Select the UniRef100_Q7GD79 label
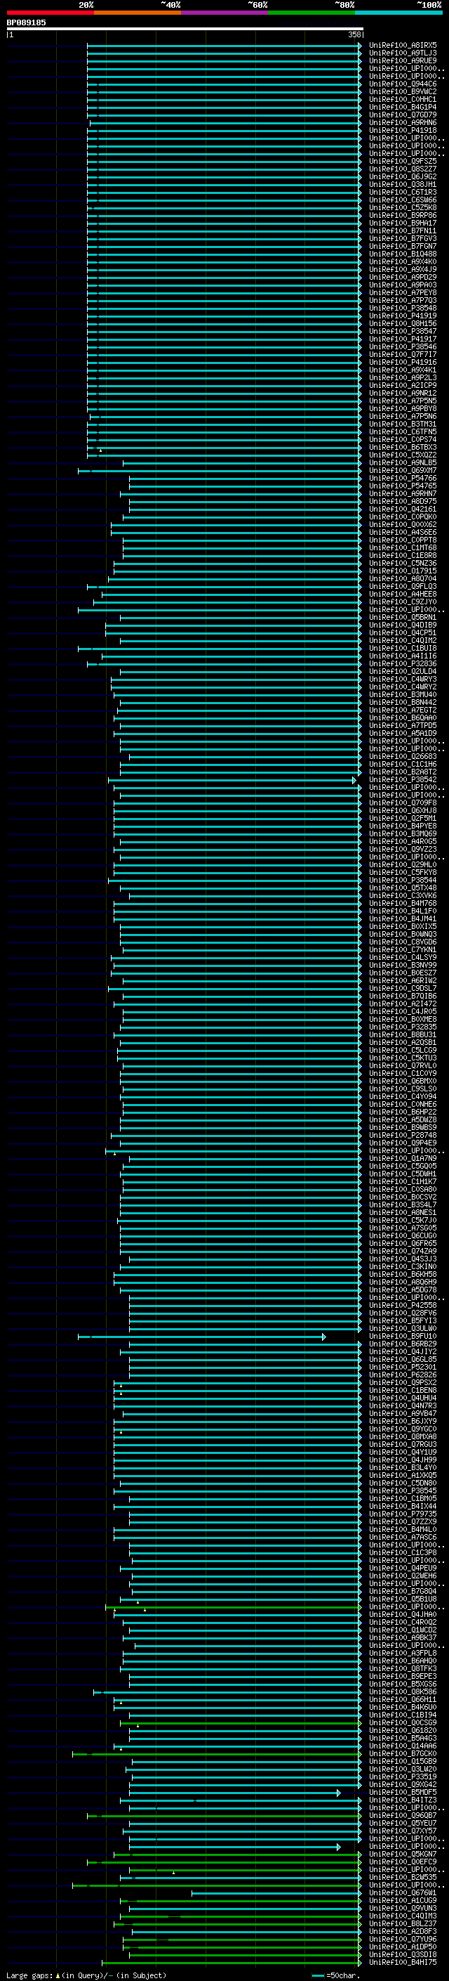 click(402, 115)
